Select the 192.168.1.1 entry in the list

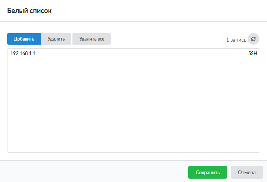click(x=23, y=54)
